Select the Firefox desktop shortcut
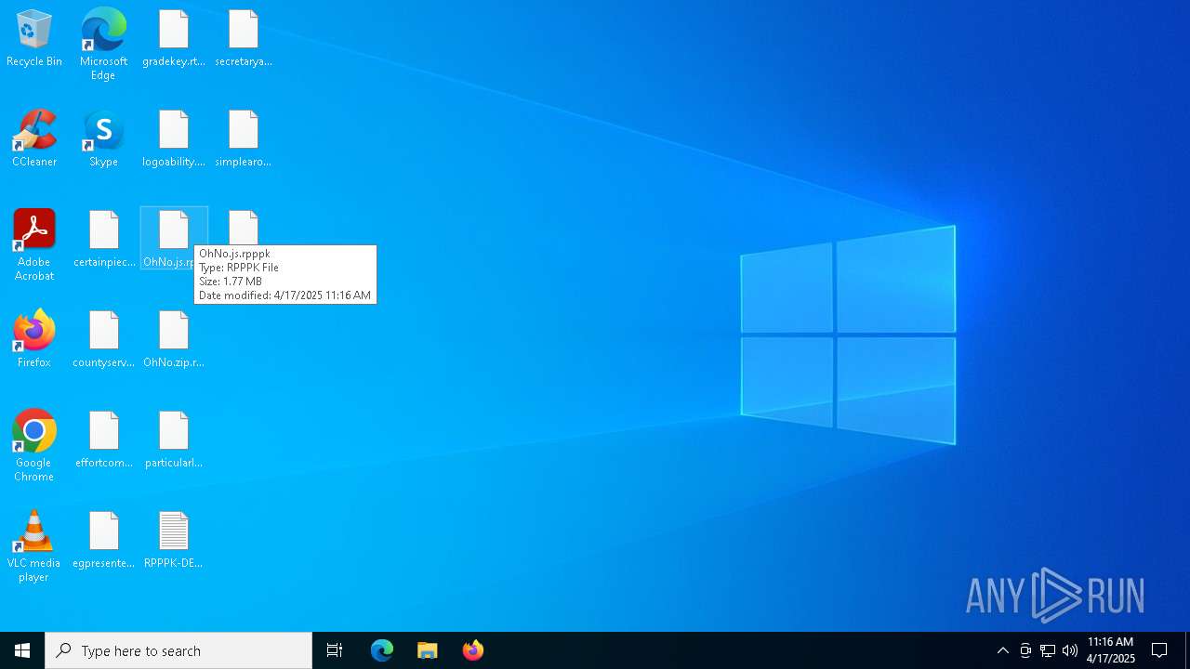This screenshot has width=1190, height=669. click(x=34, y=340)
